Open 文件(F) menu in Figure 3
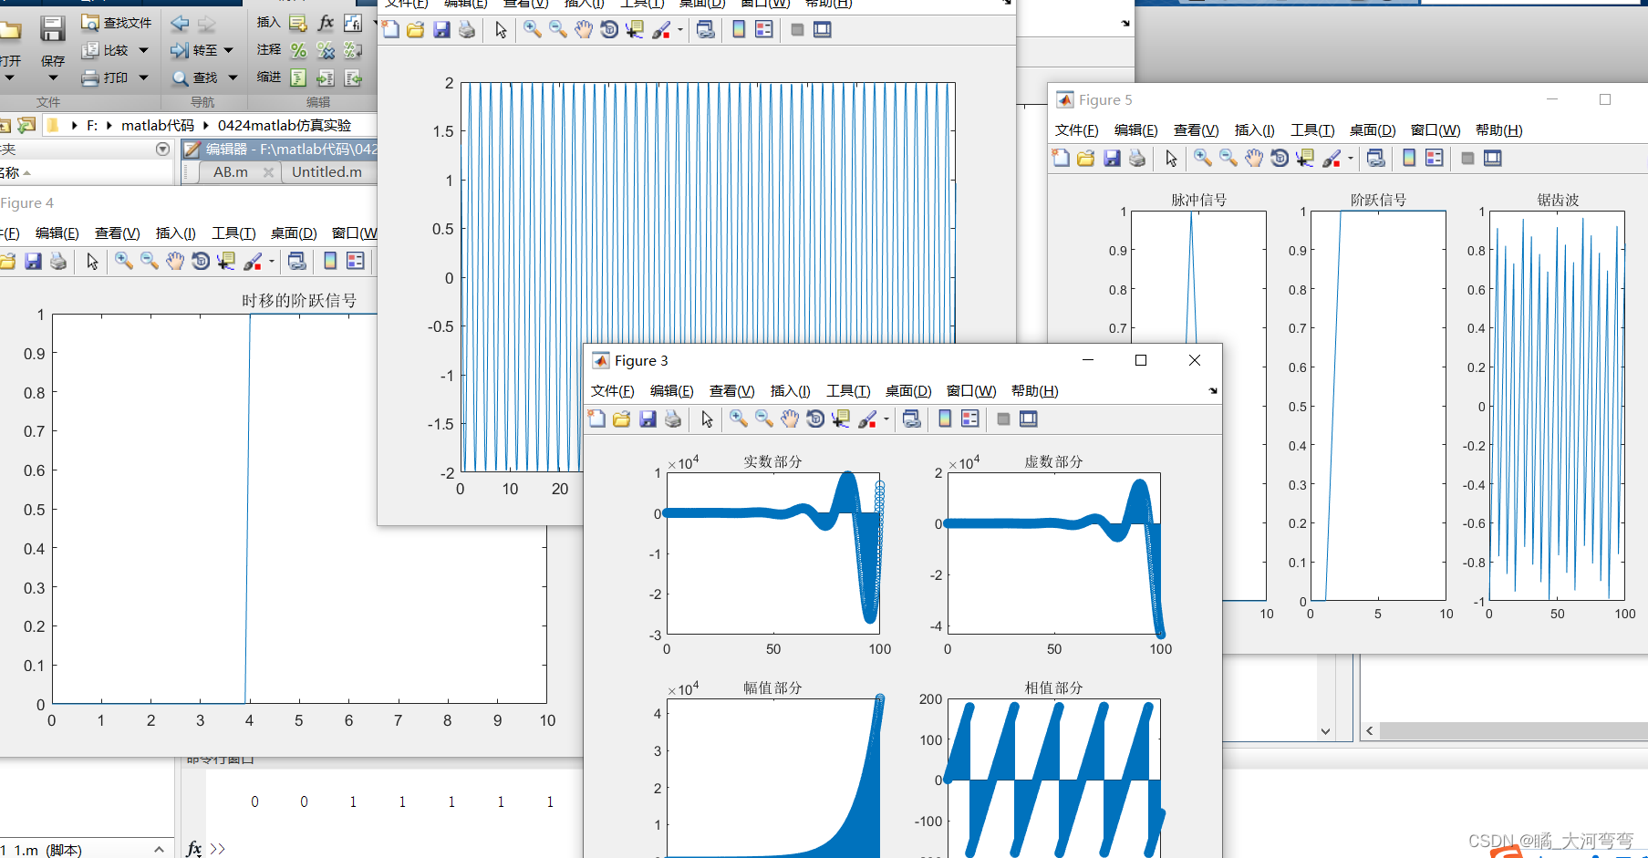 pyautogui.click(x=612, y=390)
